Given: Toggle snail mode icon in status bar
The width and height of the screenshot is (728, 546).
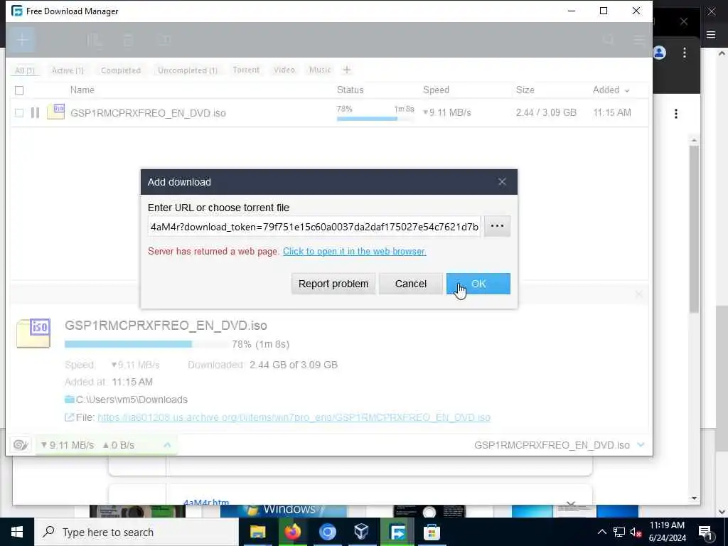Looking at the screenshot, I should pyautogui.click(x=21, y=445).
